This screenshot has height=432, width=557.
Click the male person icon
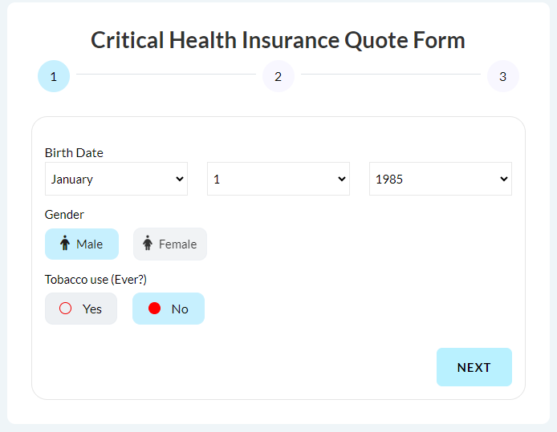coord(65,243)
